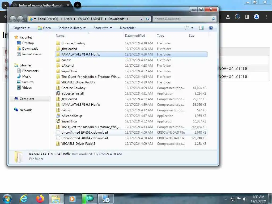272x204 pixels.
Task: Select the KAMALATALE V1.0.4 Hotfix zip file
Action: point(131,105)
